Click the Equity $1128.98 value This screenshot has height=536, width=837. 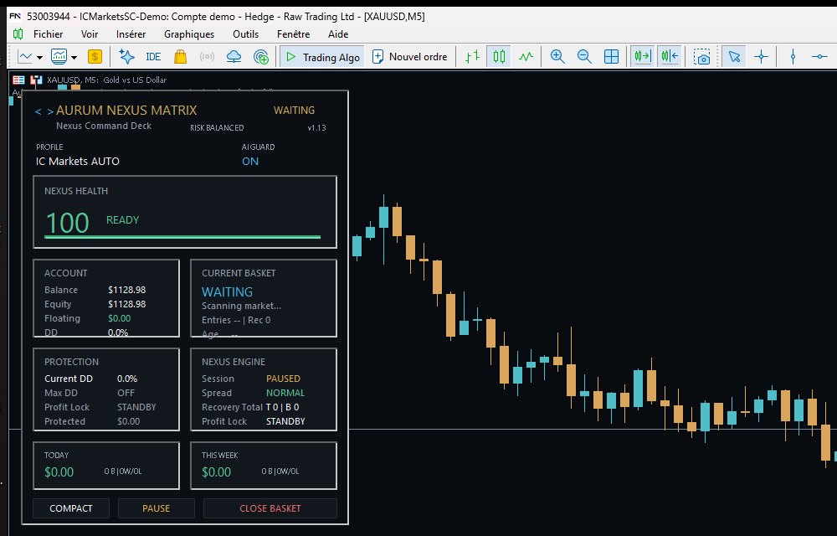126,304
